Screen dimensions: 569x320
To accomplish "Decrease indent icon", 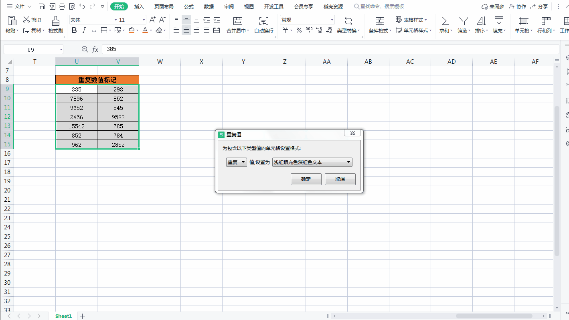I will (x=207, y=20).
